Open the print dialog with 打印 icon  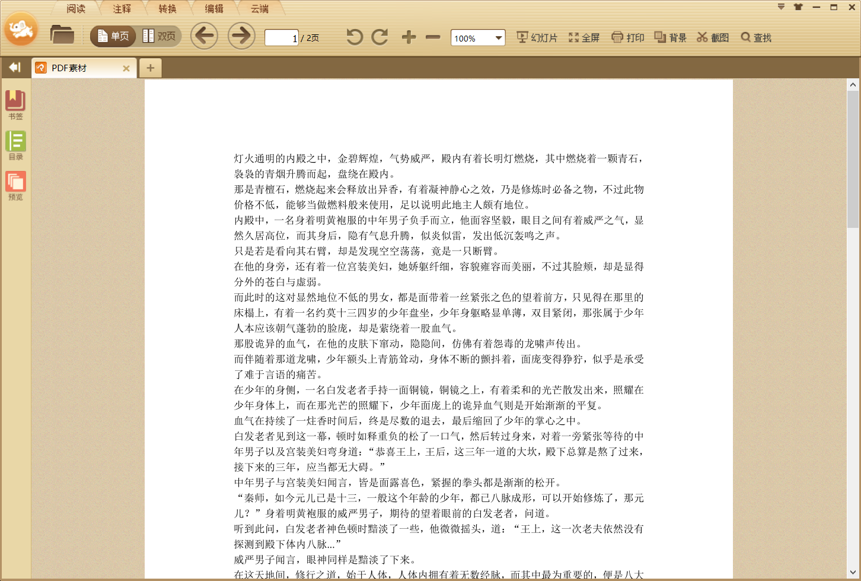click(x=627, y=37)
